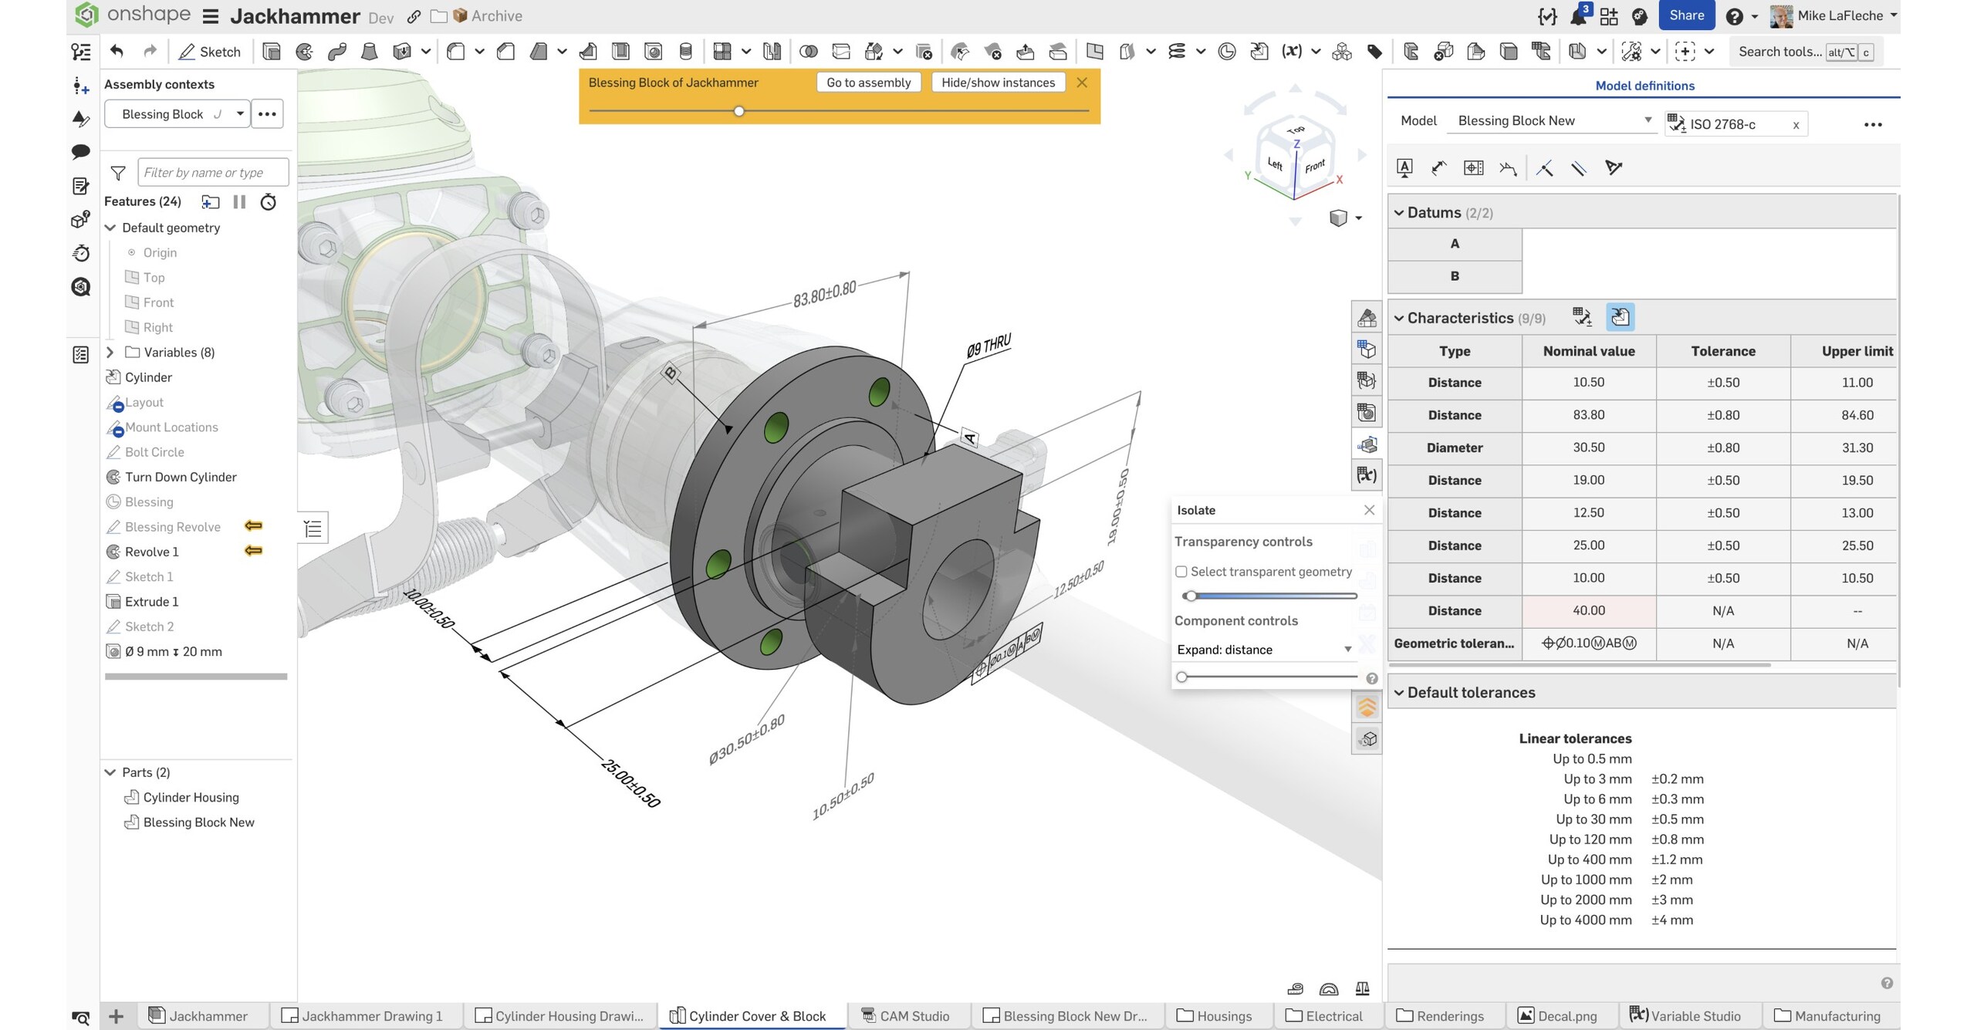The height and width of the screenshot is (1030, 1967).
Task: Click the comments speech bubble icon
Action: point(80,151)
